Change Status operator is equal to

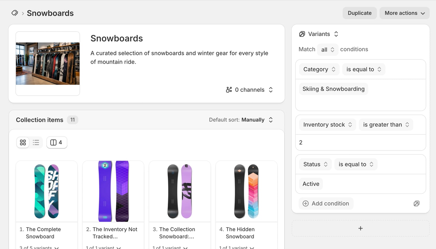click(356, 164)
